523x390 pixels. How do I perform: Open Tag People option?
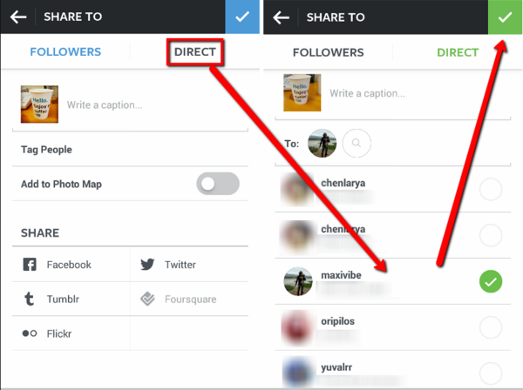pos(130,150)
